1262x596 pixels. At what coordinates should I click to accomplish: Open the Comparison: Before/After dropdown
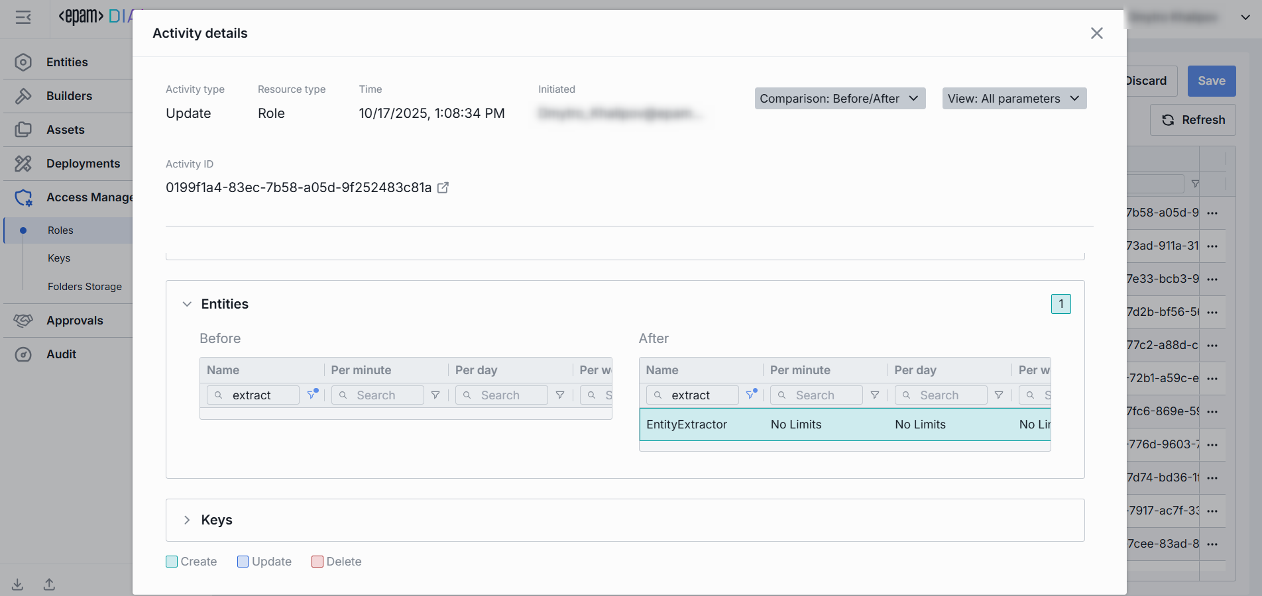tap(839, 99)
